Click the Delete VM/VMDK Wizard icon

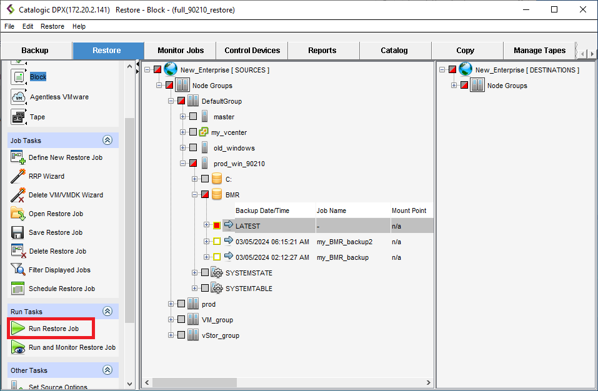[18, 195]
